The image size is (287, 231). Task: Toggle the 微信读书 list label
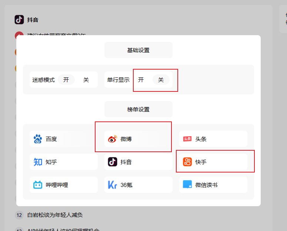206,185
